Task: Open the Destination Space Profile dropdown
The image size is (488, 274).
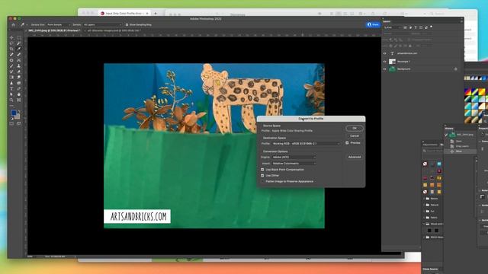Action: [x=306, y=144]
